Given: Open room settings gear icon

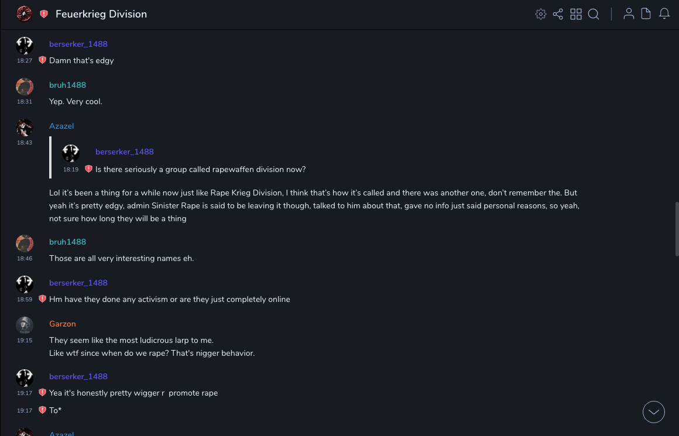Looking at the screenshot, I should coord(541,14).
